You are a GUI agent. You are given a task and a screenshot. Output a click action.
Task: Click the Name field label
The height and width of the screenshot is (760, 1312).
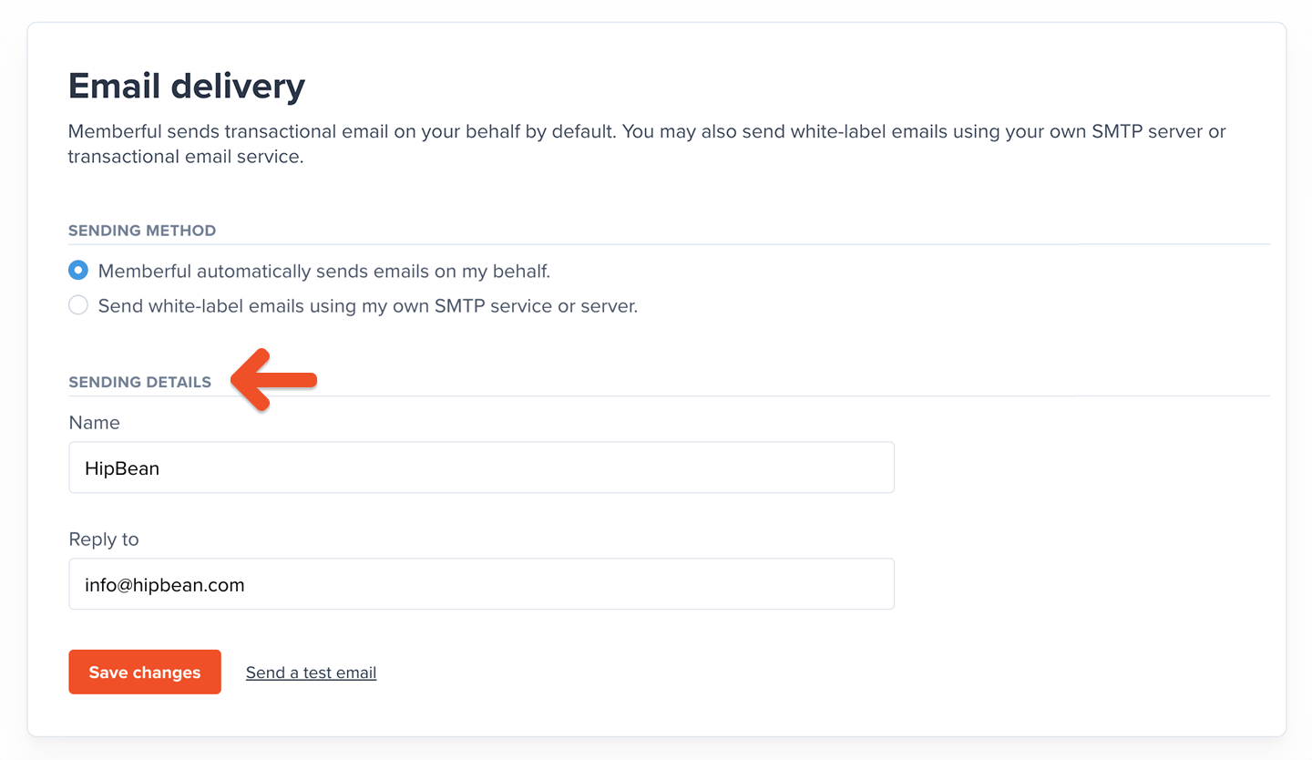(x=94, y=423)
